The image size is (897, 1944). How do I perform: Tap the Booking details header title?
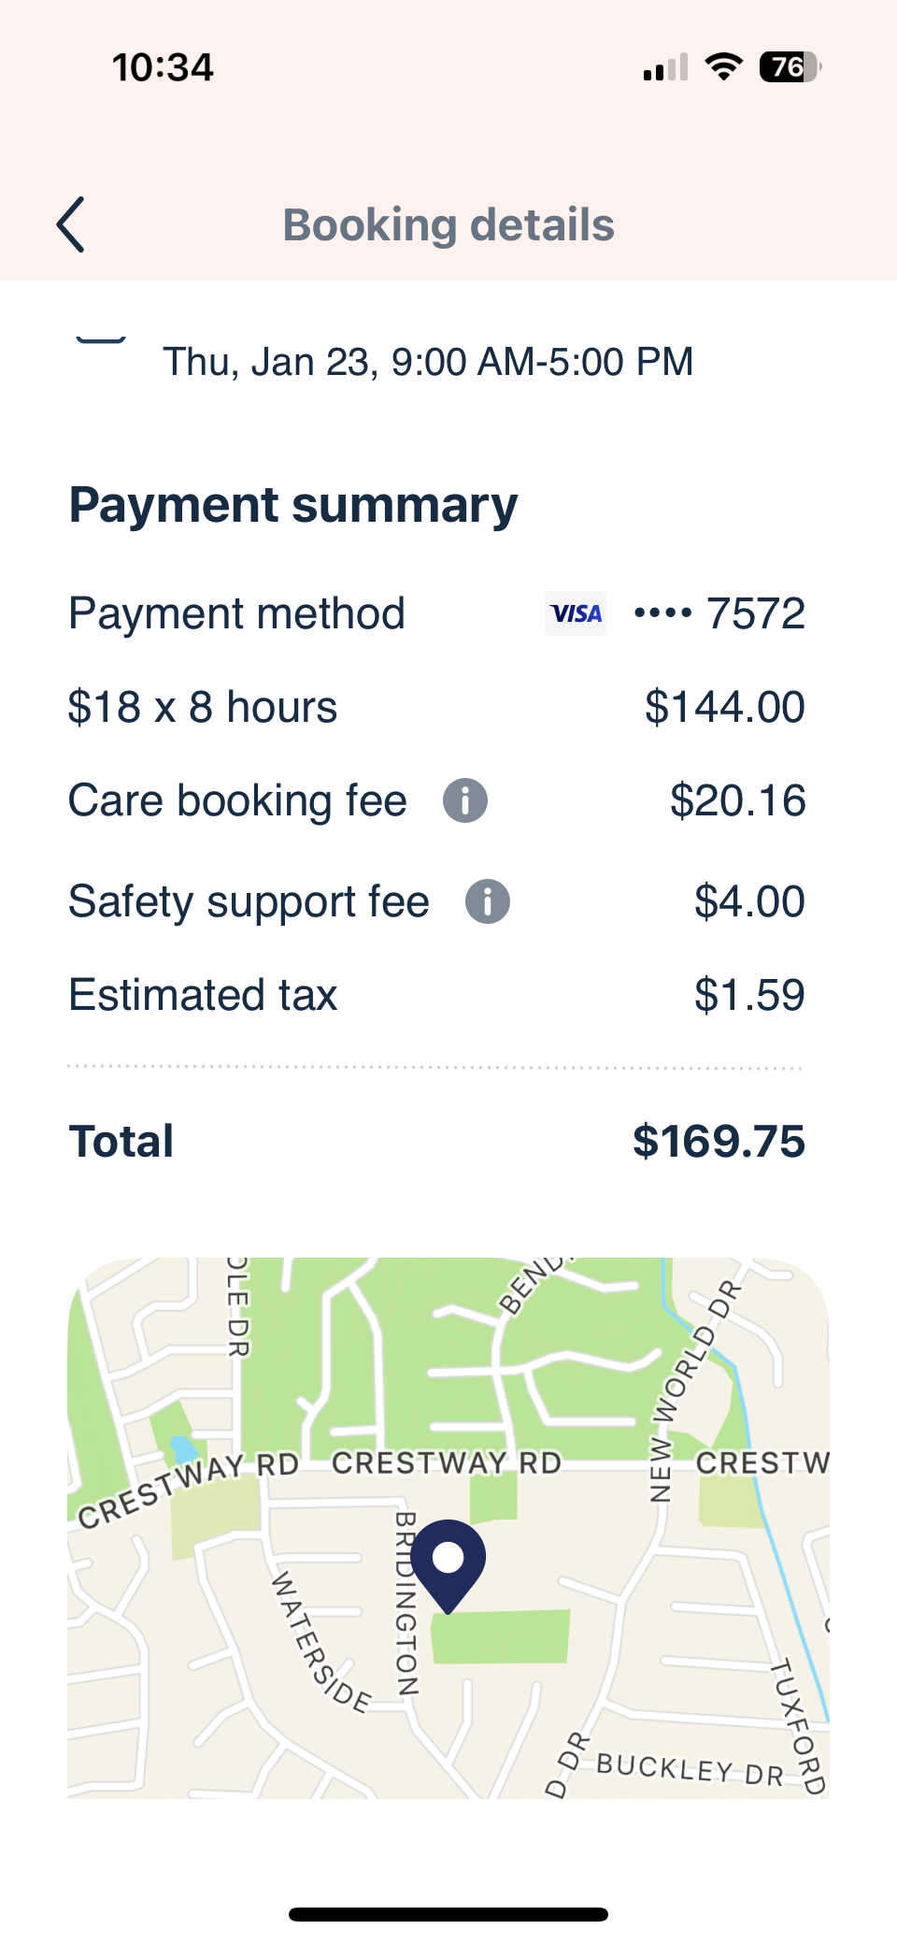coord(448,225)
